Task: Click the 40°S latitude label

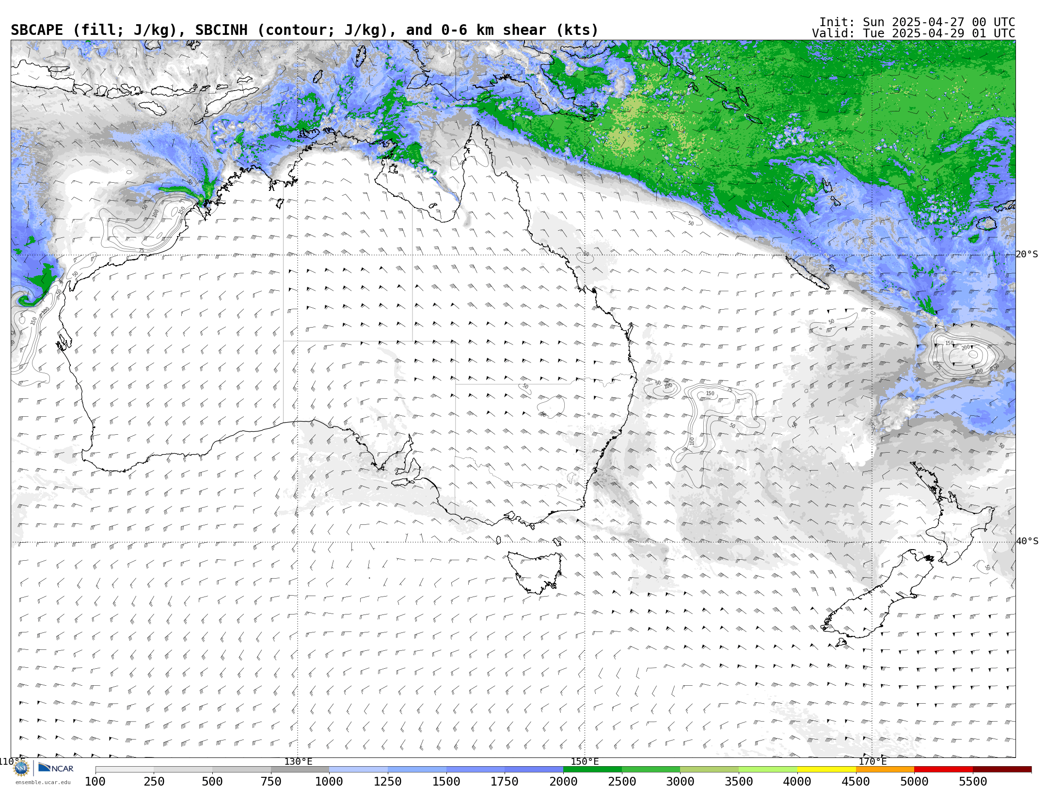Action: 1027,541
